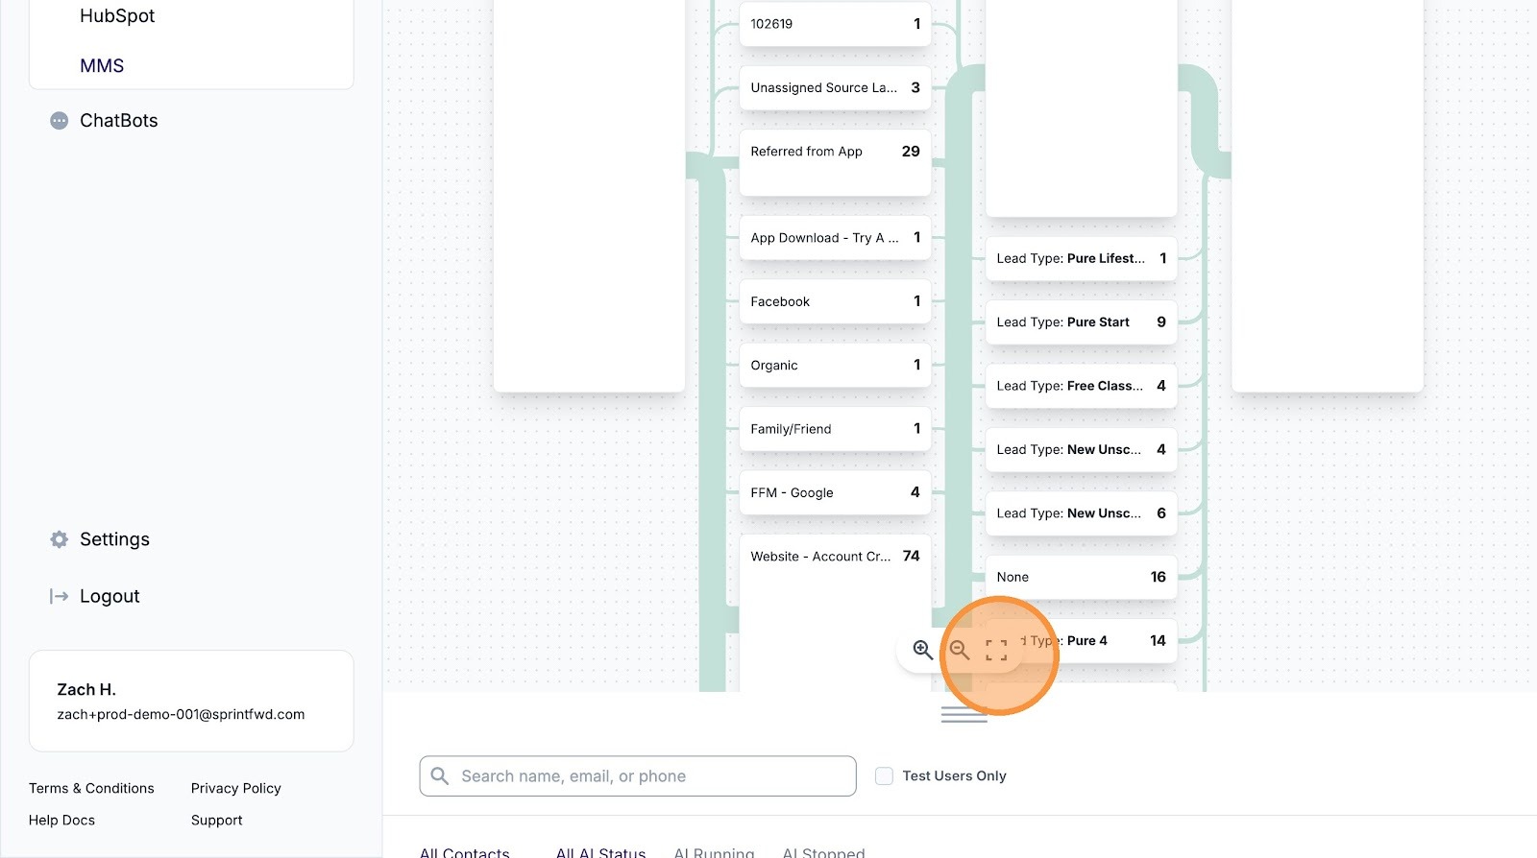Zoom out of the flow diagram
Screen dimensions: 1537x858
pos(959,650)
